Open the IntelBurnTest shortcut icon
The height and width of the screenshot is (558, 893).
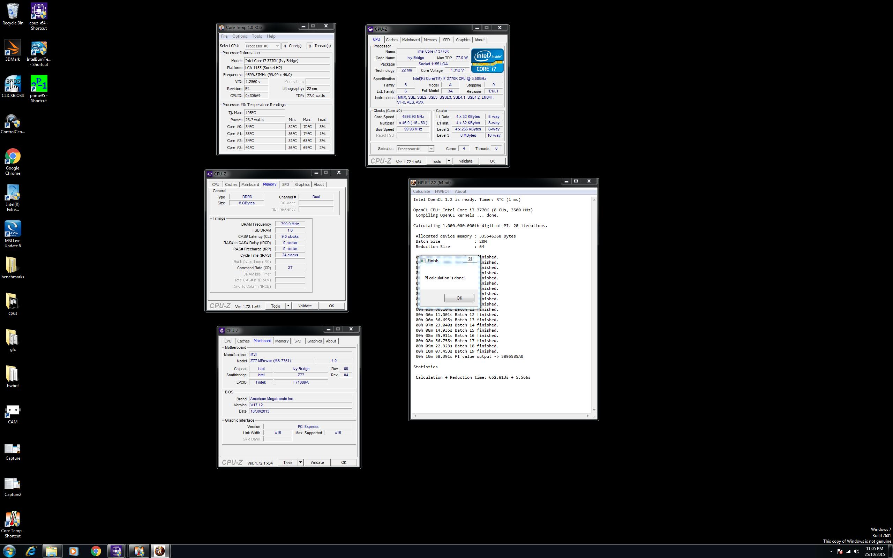39,53
